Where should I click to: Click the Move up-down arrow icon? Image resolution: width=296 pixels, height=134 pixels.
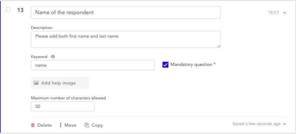coord(61,125)
